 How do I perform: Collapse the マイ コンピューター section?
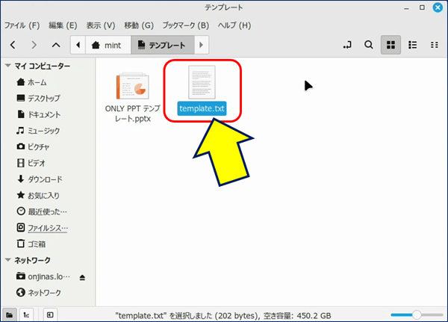coord(8,66)
